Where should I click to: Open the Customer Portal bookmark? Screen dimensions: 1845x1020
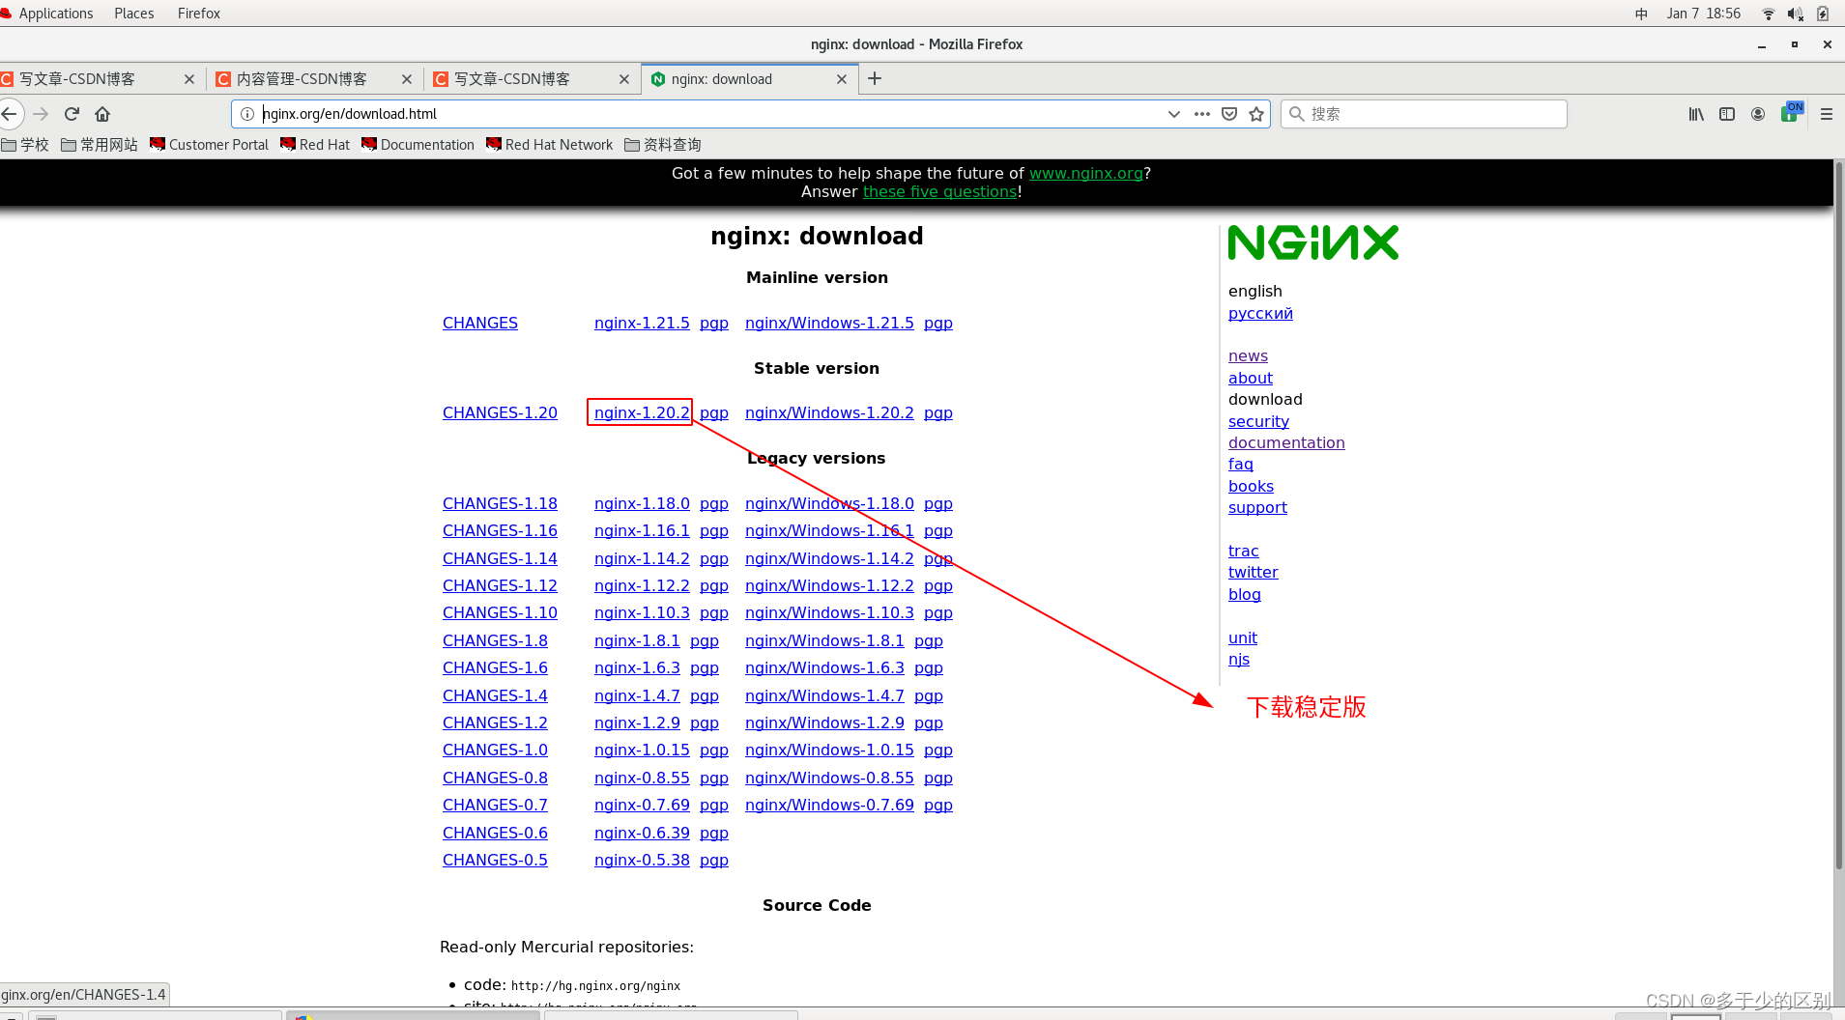coord(210,145)
